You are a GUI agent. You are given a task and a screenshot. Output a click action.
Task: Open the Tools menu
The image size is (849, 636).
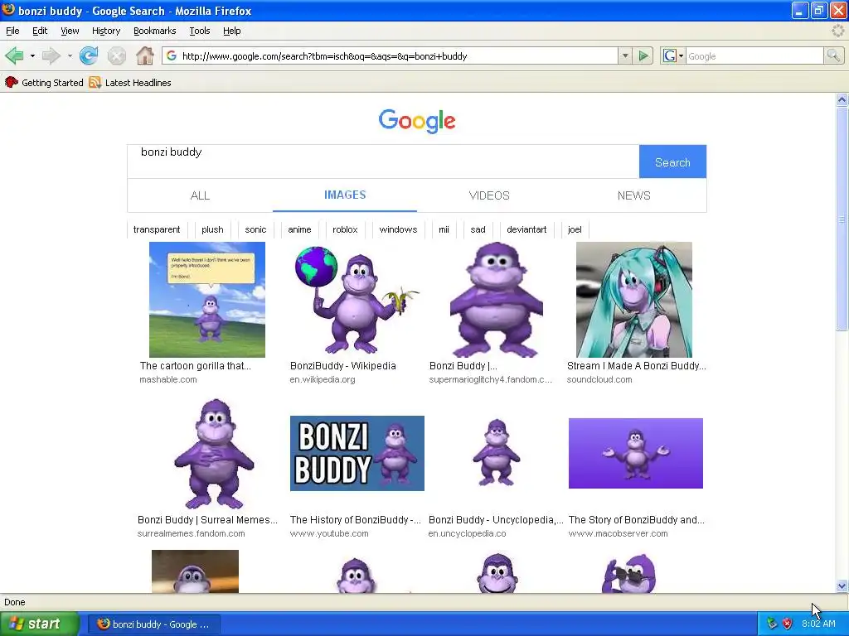pyautogui.click(x=200, y=31)
